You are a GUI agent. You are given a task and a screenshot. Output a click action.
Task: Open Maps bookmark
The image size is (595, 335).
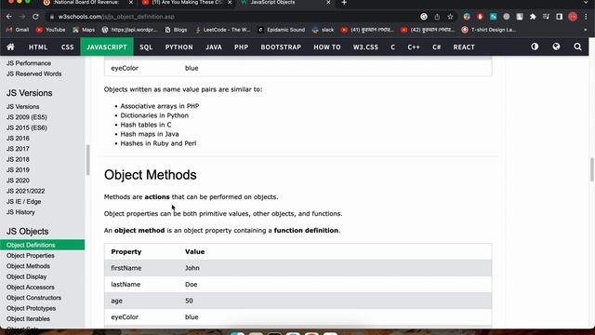(84, 30)
